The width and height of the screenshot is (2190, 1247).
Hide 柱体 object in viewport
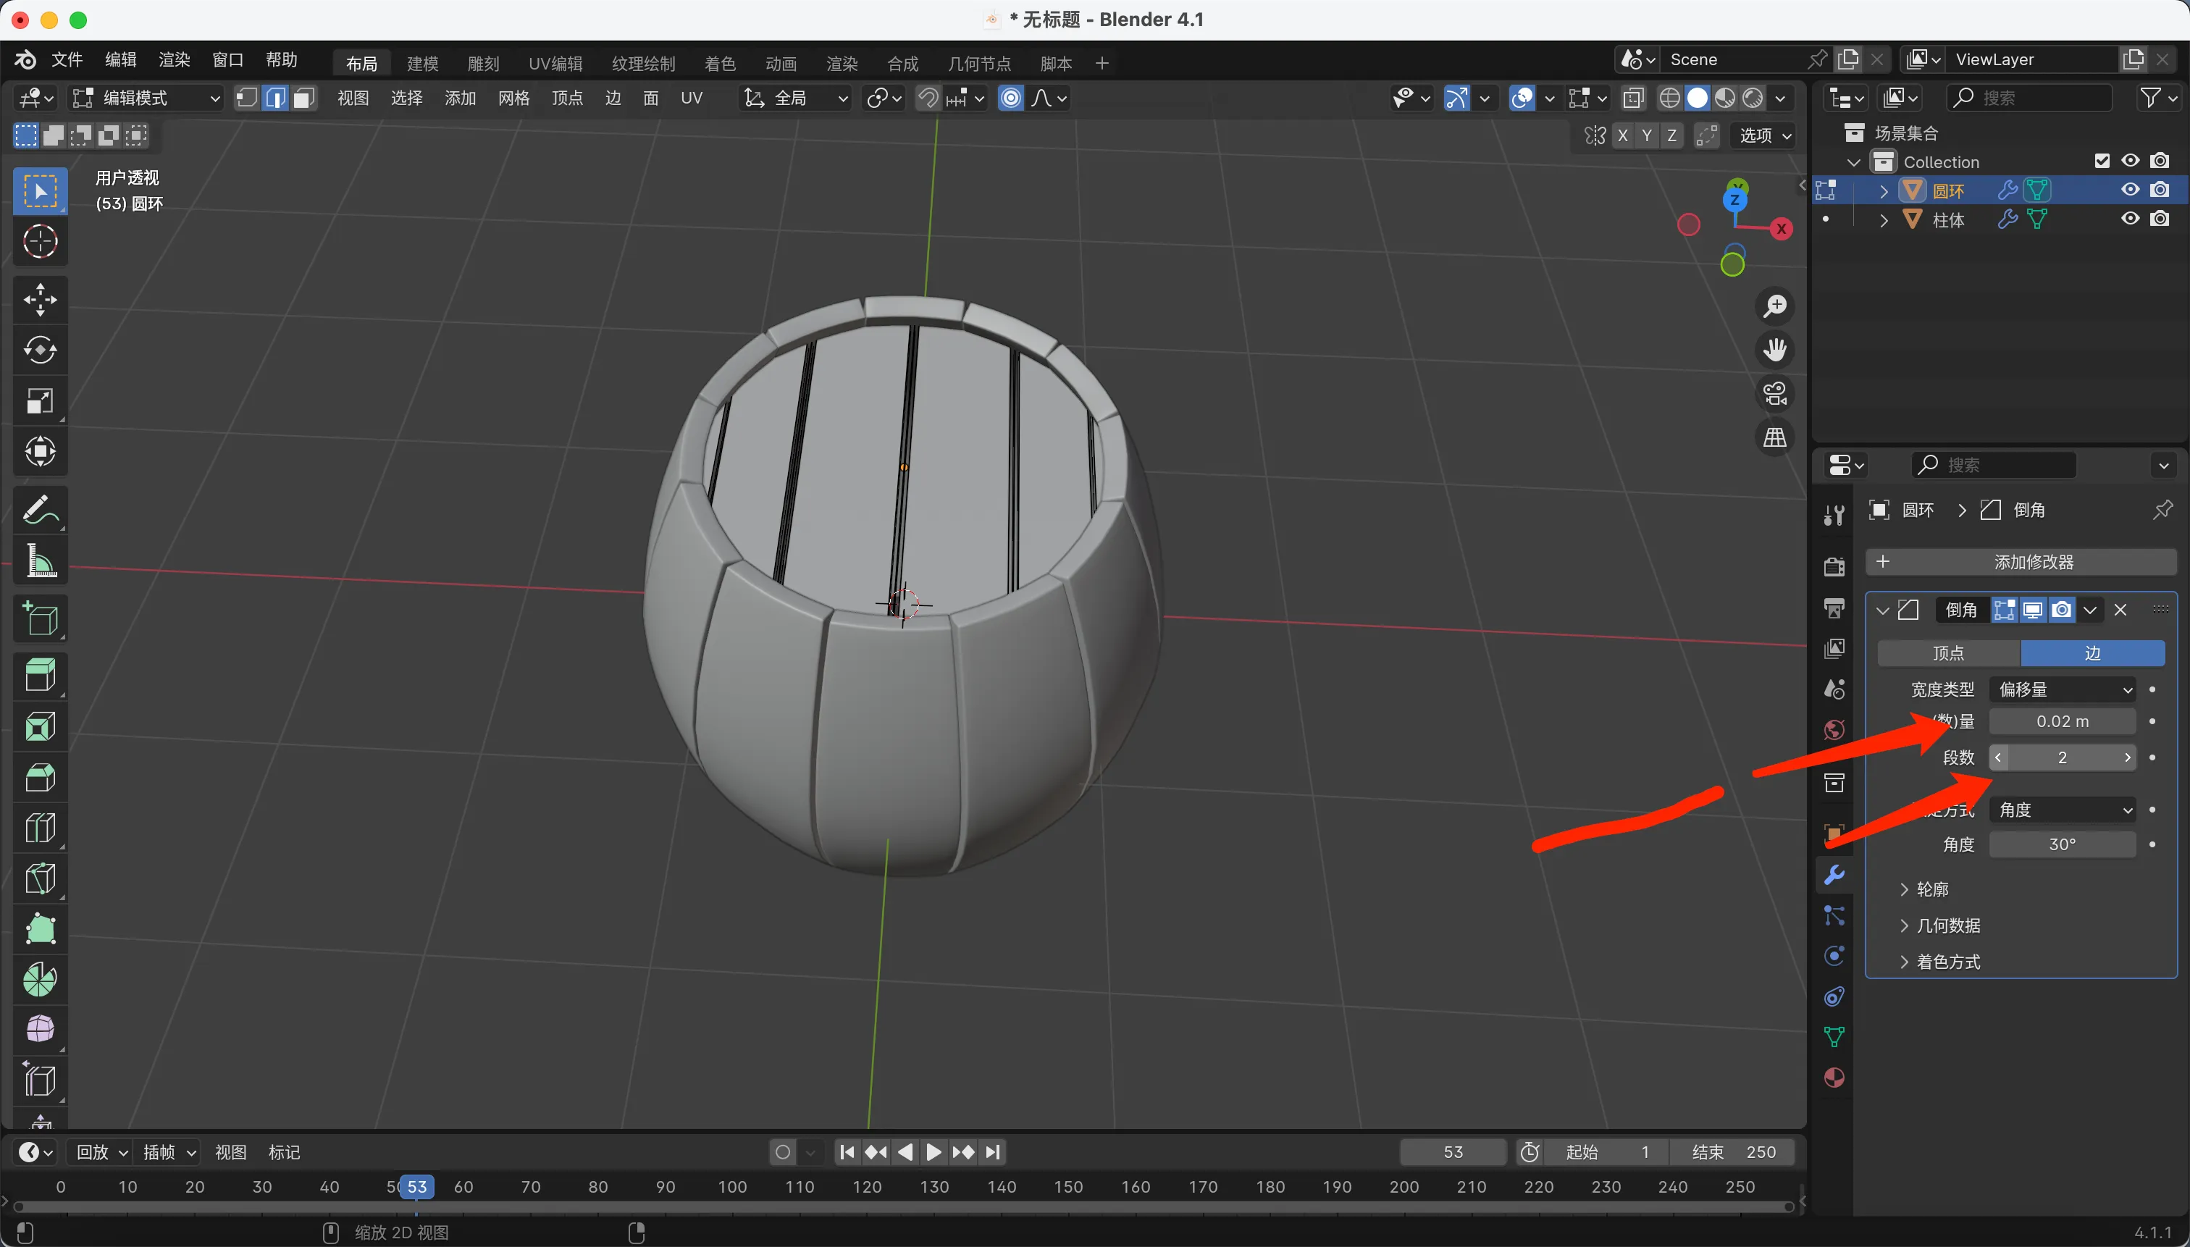pos(2130,219)
